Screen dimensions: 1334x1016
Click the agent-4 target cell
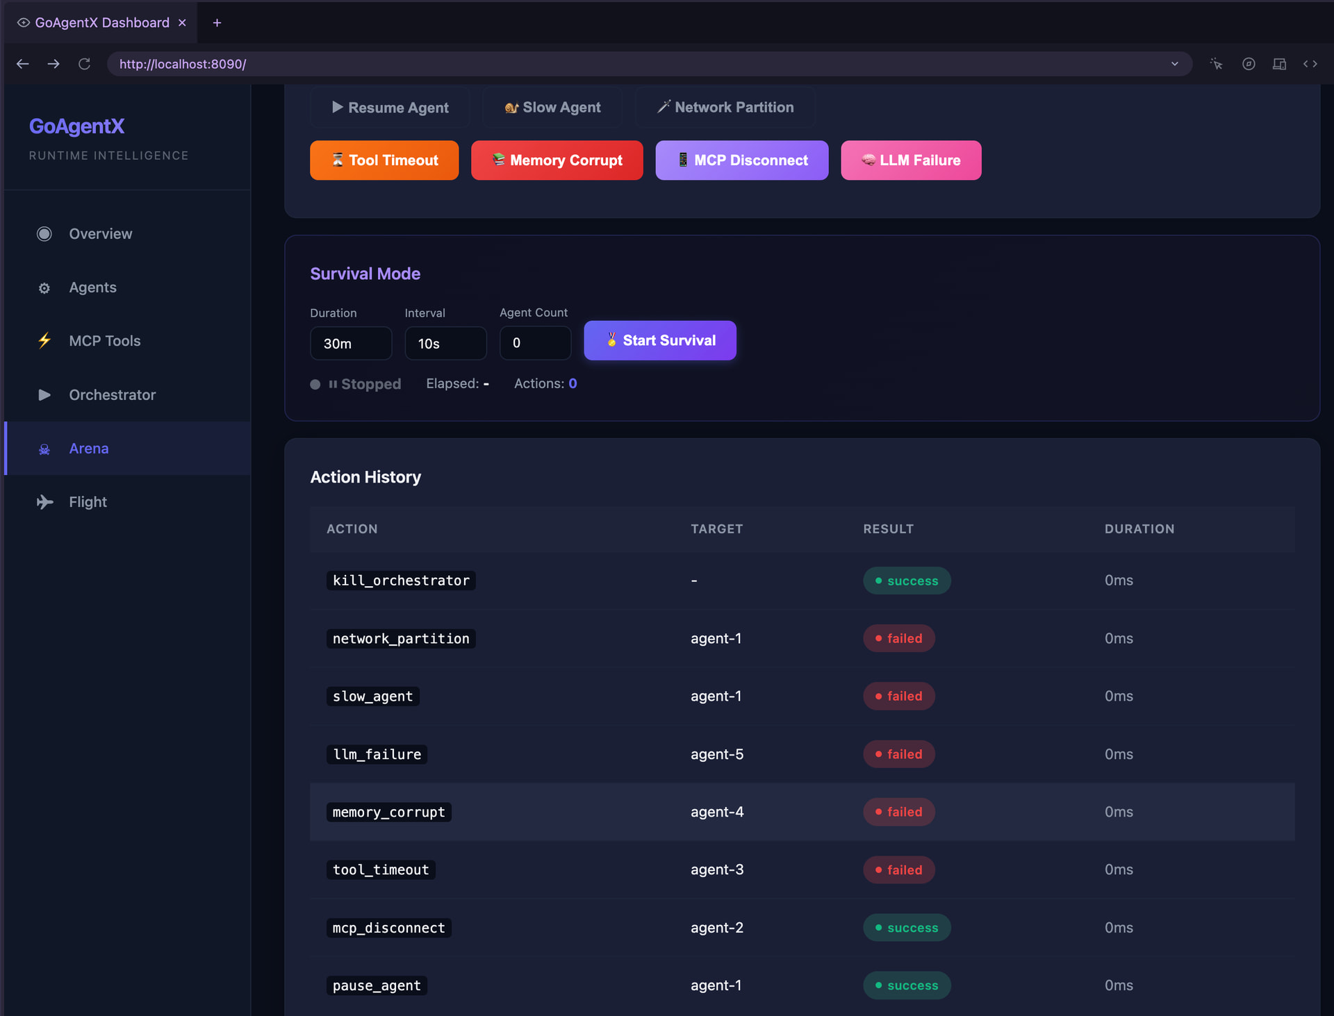pos(717,812)
